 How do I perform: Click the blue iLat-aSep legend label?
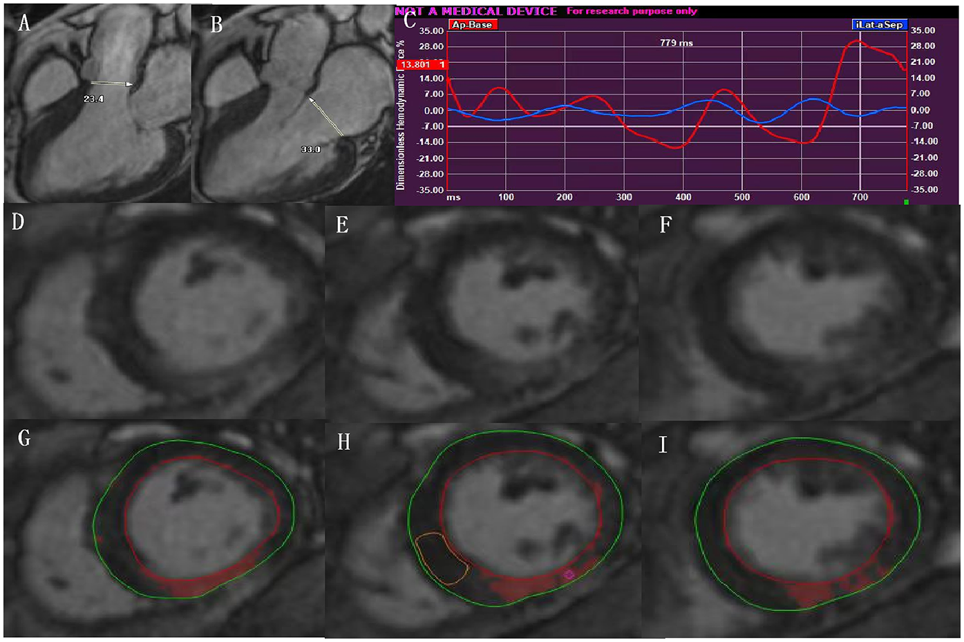tap(879, 25)
